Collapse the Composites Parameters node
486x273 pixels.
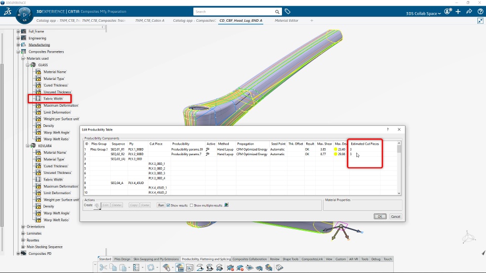pos(18,52)
